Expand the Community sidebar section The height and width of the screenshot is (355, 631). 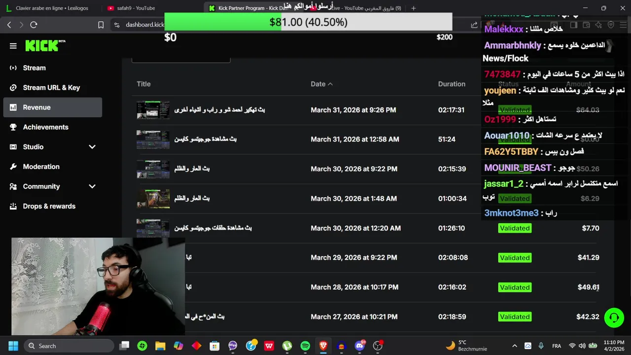(92, 186)
